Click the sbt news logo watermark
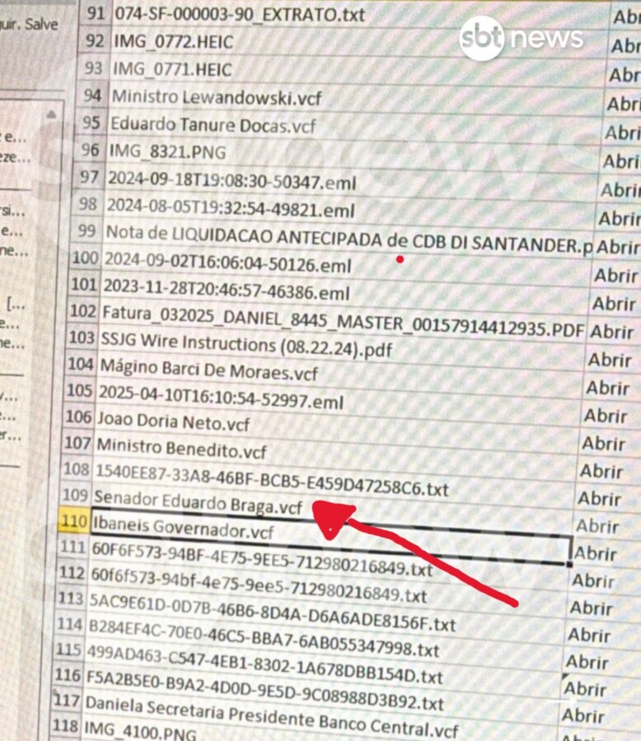 [521, 38]
